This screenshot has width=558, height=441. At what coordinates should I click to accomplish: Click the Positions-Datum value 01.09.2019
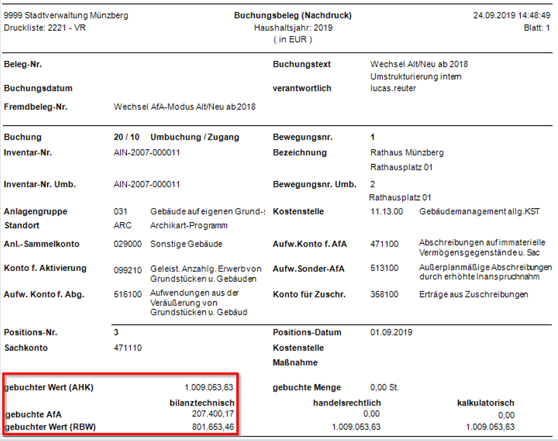[x=391, y=332]
